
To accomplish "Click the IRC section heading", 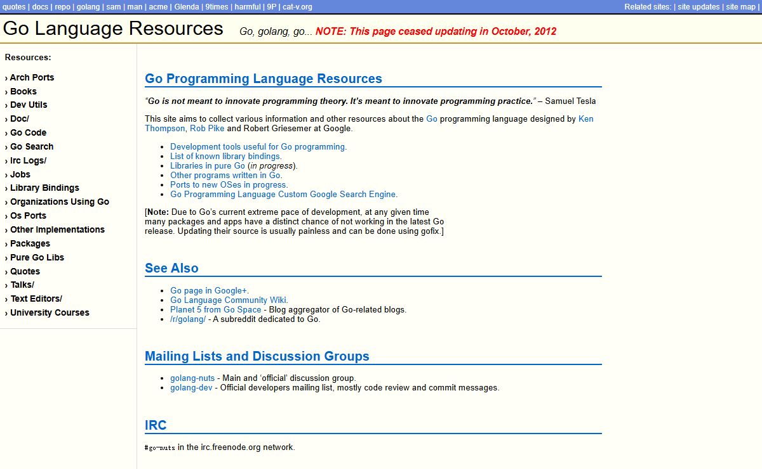I will pos(156,425).
